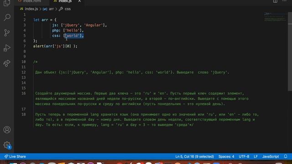Open the Manage gear settings icon

point(7,145)
